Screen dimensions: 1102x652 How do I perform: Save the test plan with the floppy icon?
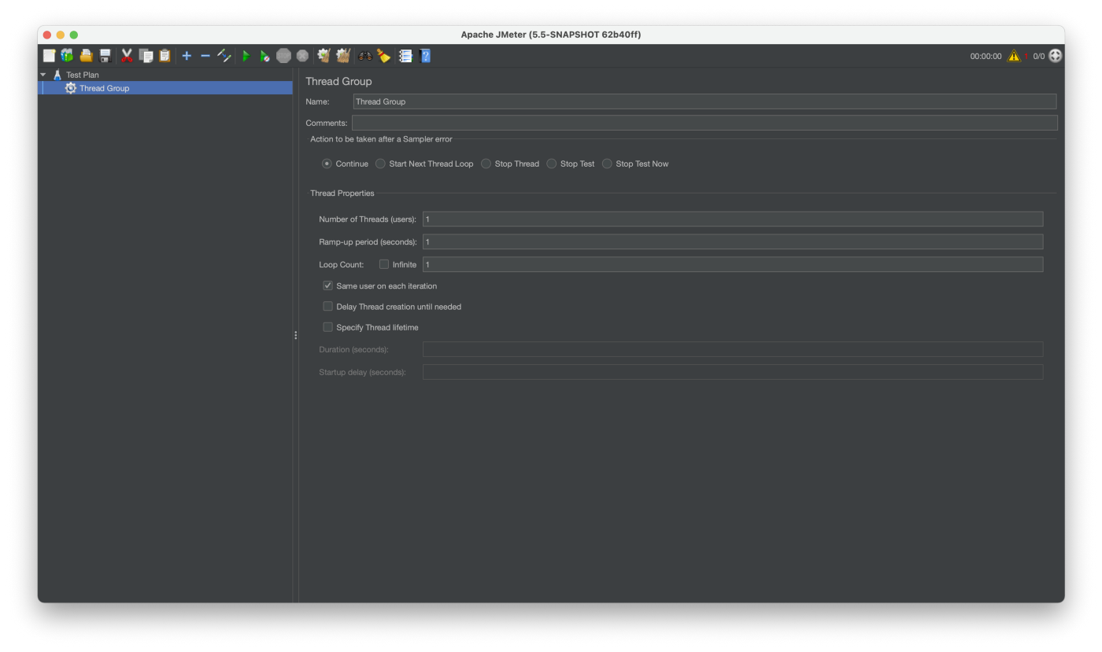[105, 56]
